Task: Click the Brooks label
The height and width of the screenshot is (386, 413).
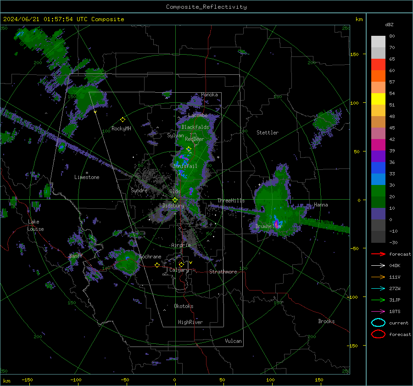Action: pyautogui.click(x=326, y=321)
